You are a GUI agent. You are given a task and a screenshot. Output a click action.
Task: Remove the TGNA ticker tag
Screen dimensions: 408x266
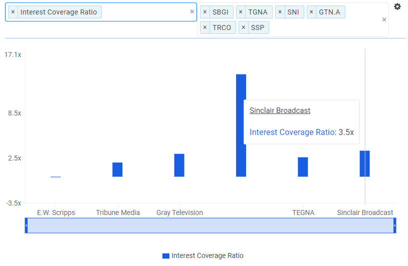point(241,12)
